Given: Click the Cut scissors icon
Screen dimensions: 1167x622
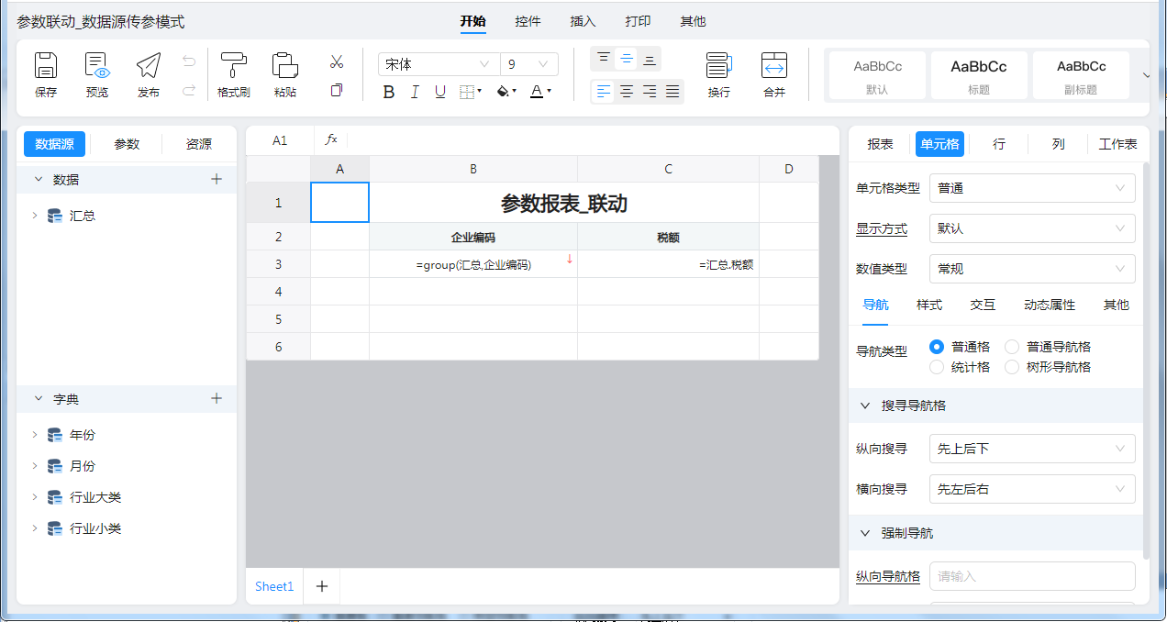Looking at the screenshot, I should [x=337, y=62].
